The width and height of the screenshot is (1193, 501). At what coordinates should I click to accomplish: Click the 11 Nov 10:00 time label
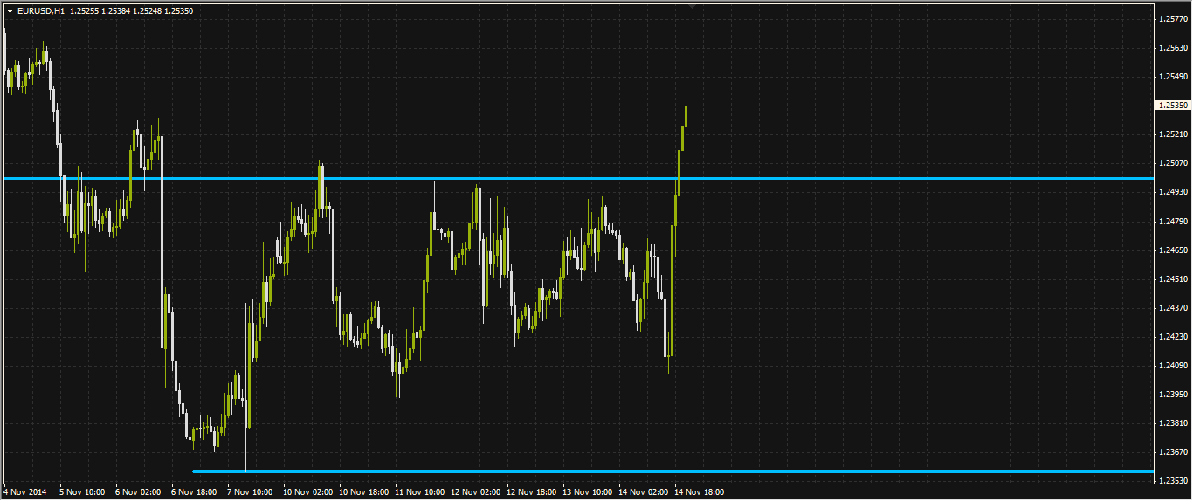pos(419,492)
